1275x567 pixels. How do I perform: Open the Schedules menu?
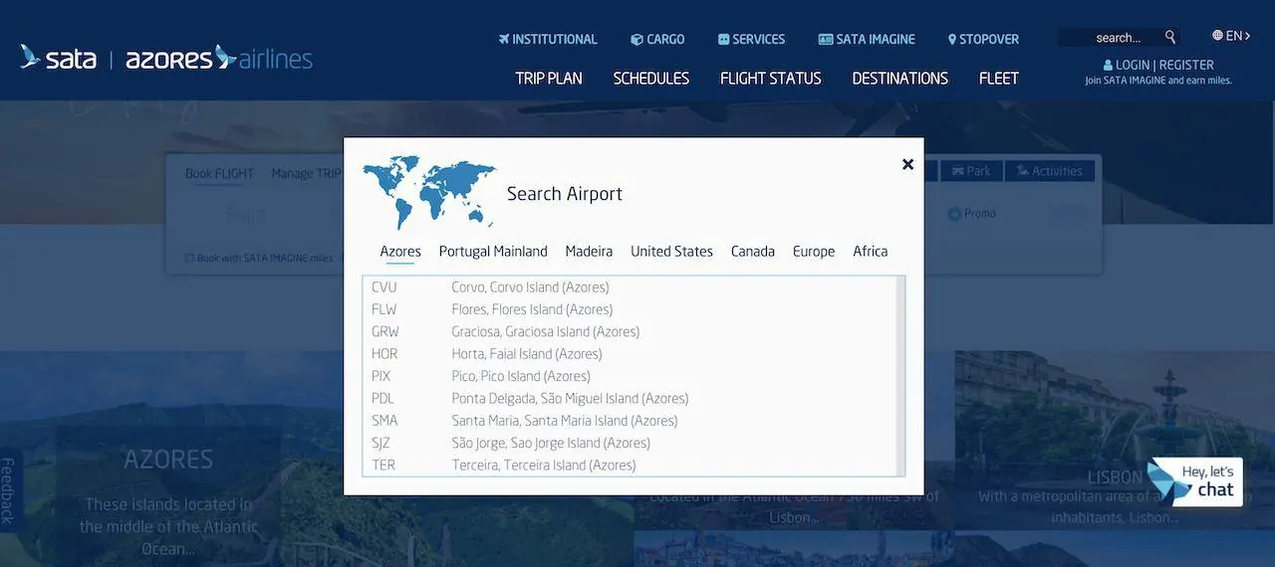(x=651, y=78)
